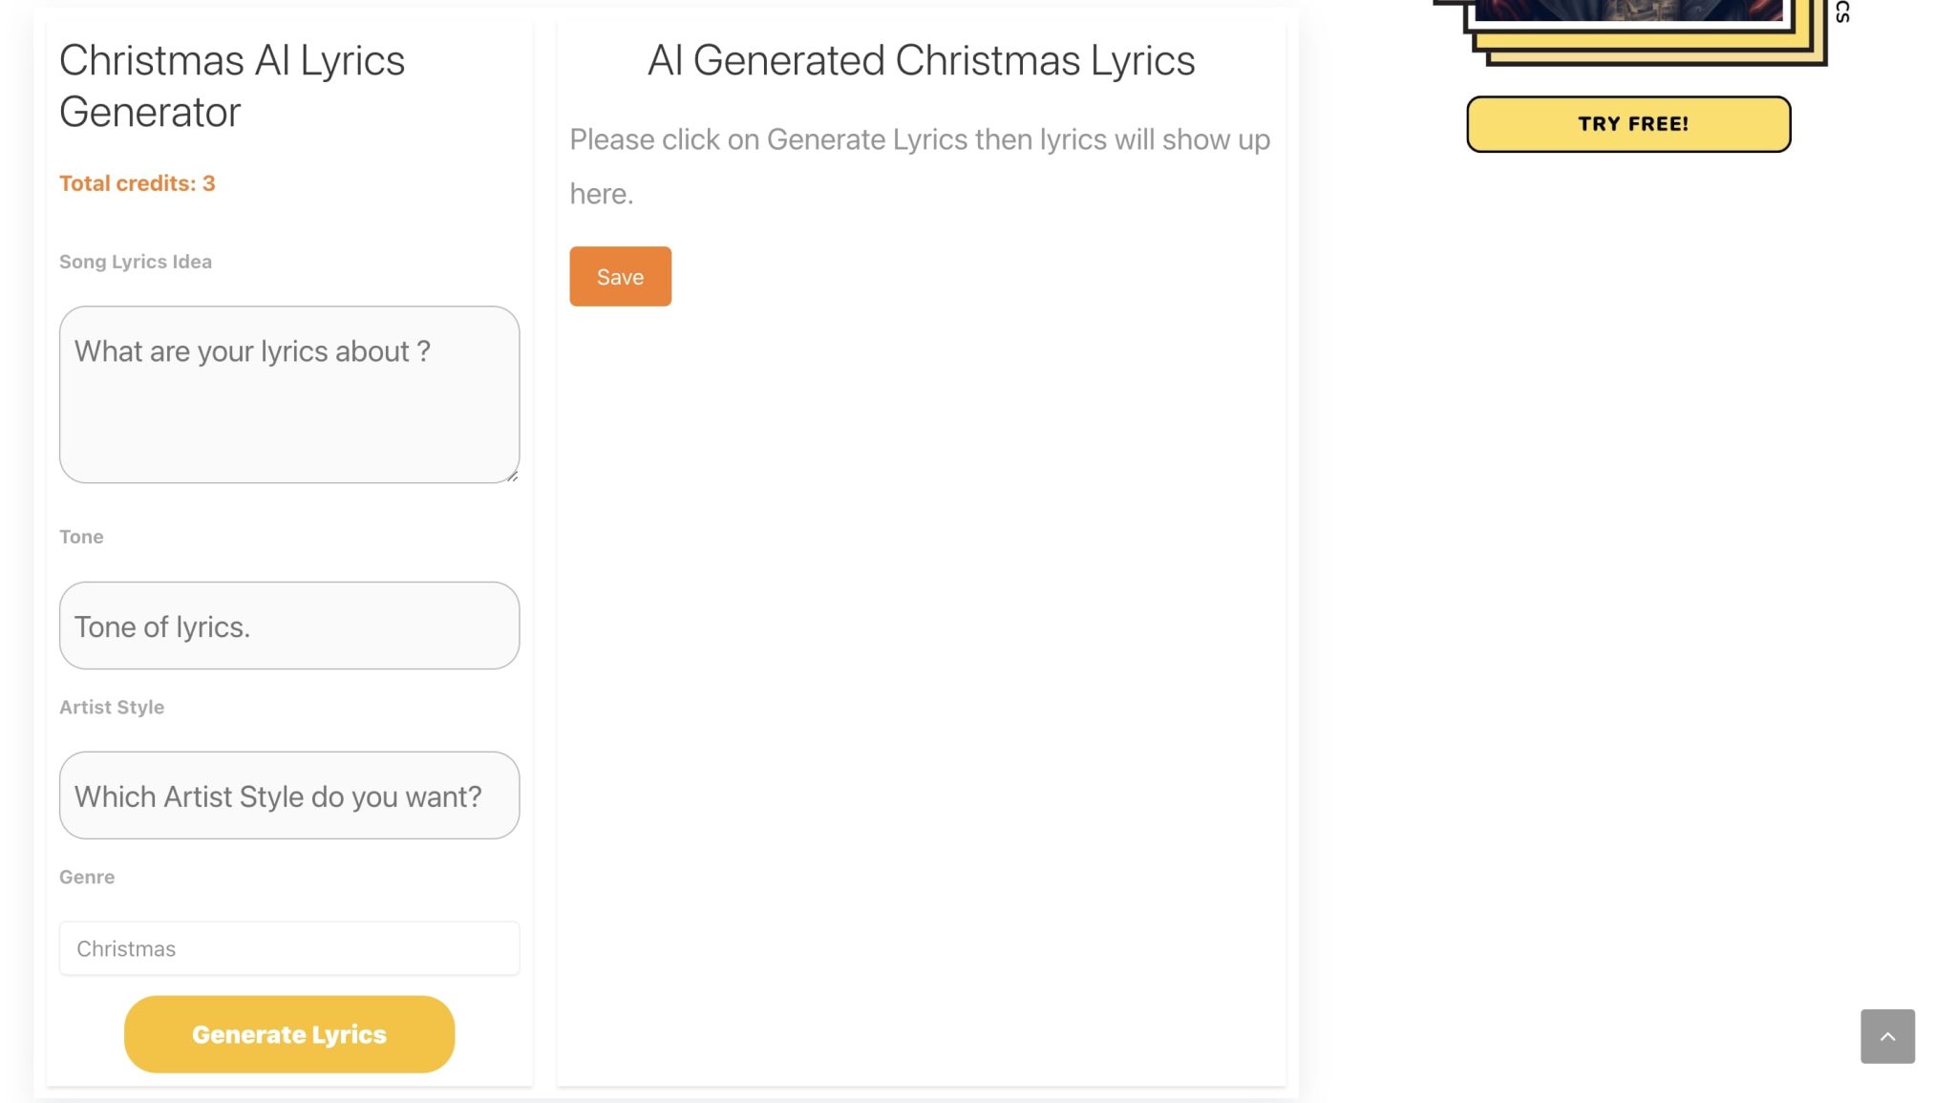1956x1103 pixels.
Task: Click the Artist Style input box
Action: coord(288,795)
